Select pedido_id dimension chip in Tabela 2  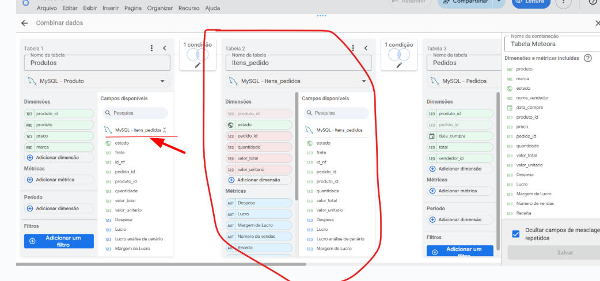pos(259,136)
